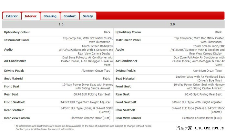The height and width of the screenshot is (131, 226).
Task: Click the 1.6 column header
Action: 61,25
